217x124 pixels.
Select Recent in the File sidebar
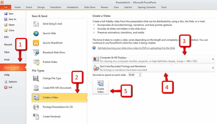pos(8,44)
